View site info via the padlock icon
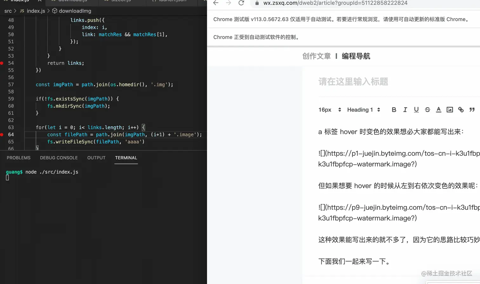 coord(257,3)
